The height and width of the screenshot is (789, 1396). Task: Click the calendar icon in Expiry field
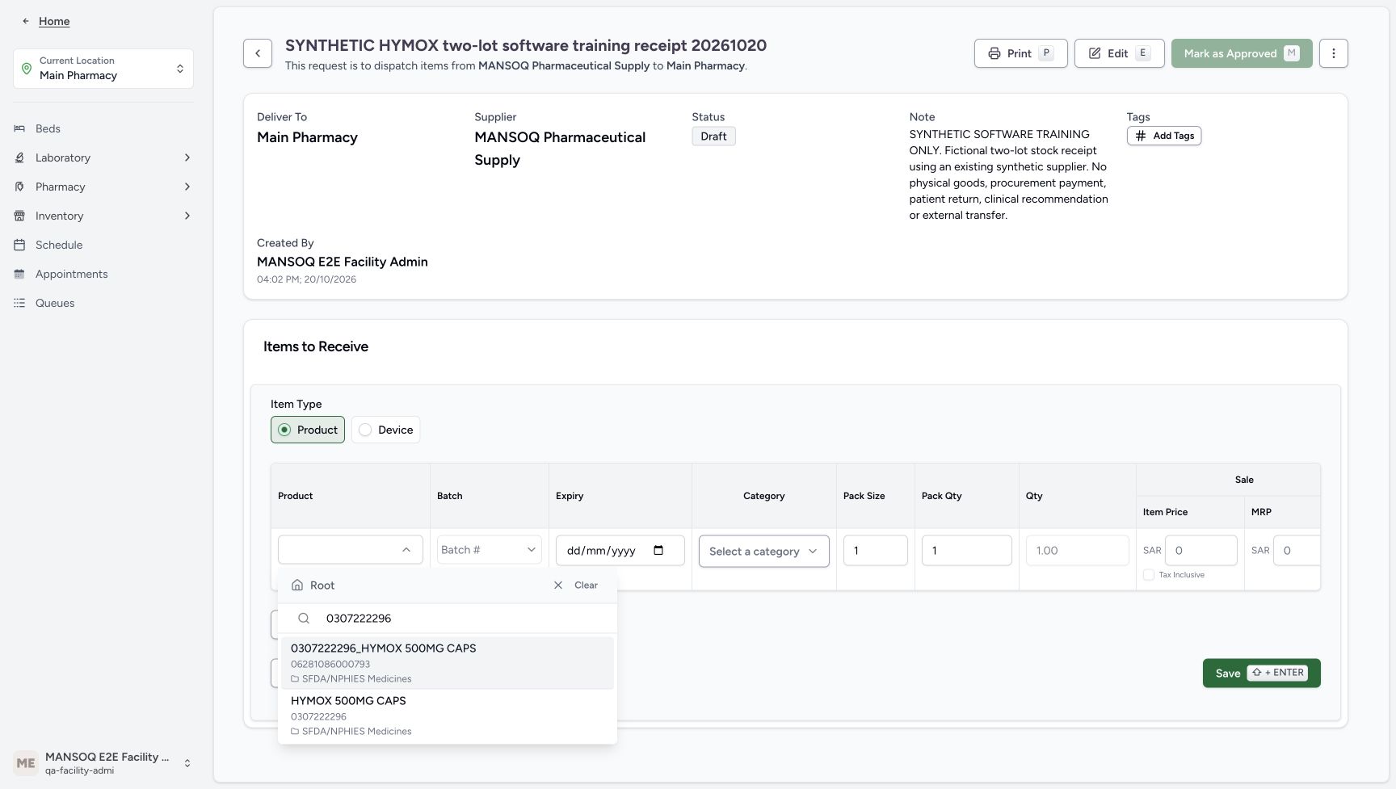click(658, 550)
